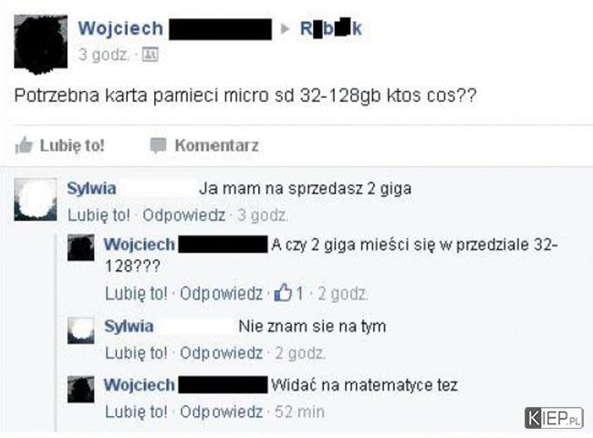This screenshot has width=593, height=438.
Task: Open Wojciech's avatar on the matematyce reply
Action: pyautogui.click(x=81, y=390)
